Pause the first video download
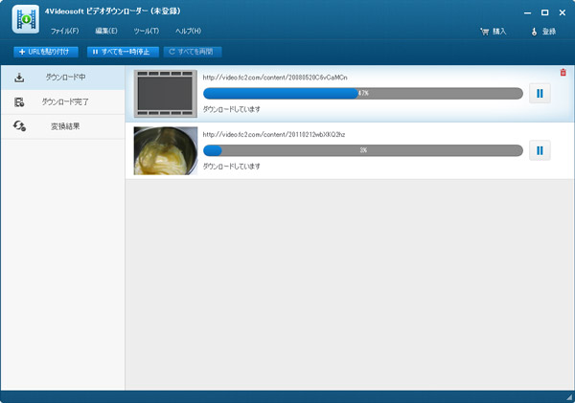Image resolution: width=575 pixels, height=403 pixels. [540, 94]
